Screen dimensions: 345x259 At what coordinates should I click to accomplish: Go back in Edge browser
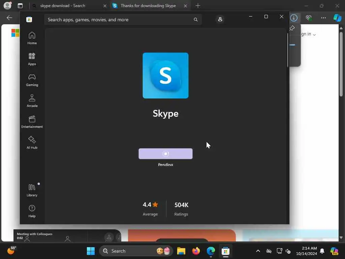pos(9,18)
